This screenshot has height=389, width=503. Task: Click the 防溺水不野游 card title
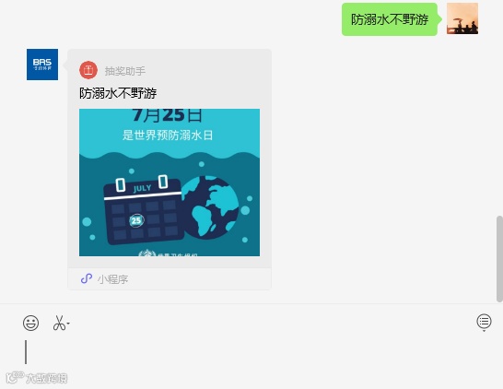coord(118,93)
